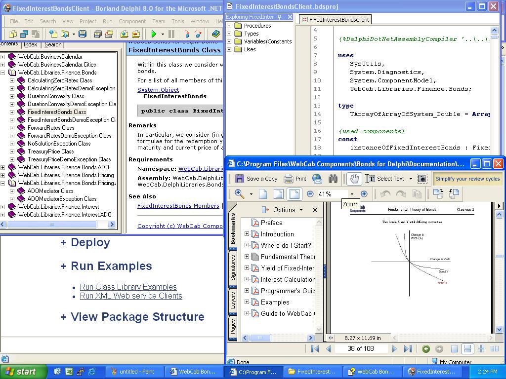506x379 pixels.
Task: Follow the System.Object link
Action: pos(158,90)
